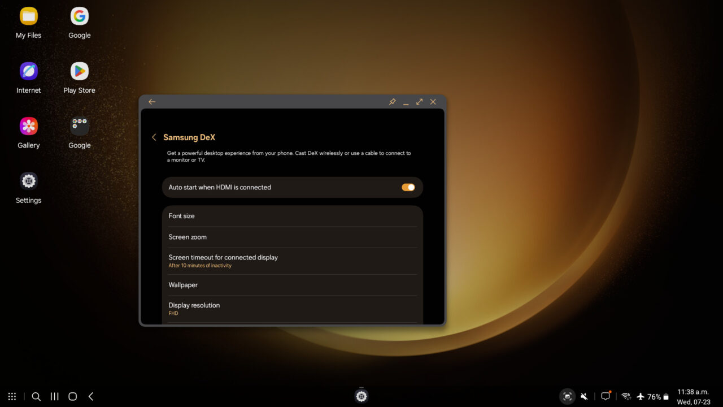Select the Font size settings entry
Image resolution: width=723 pixels, height=407 pixels.
292,216
